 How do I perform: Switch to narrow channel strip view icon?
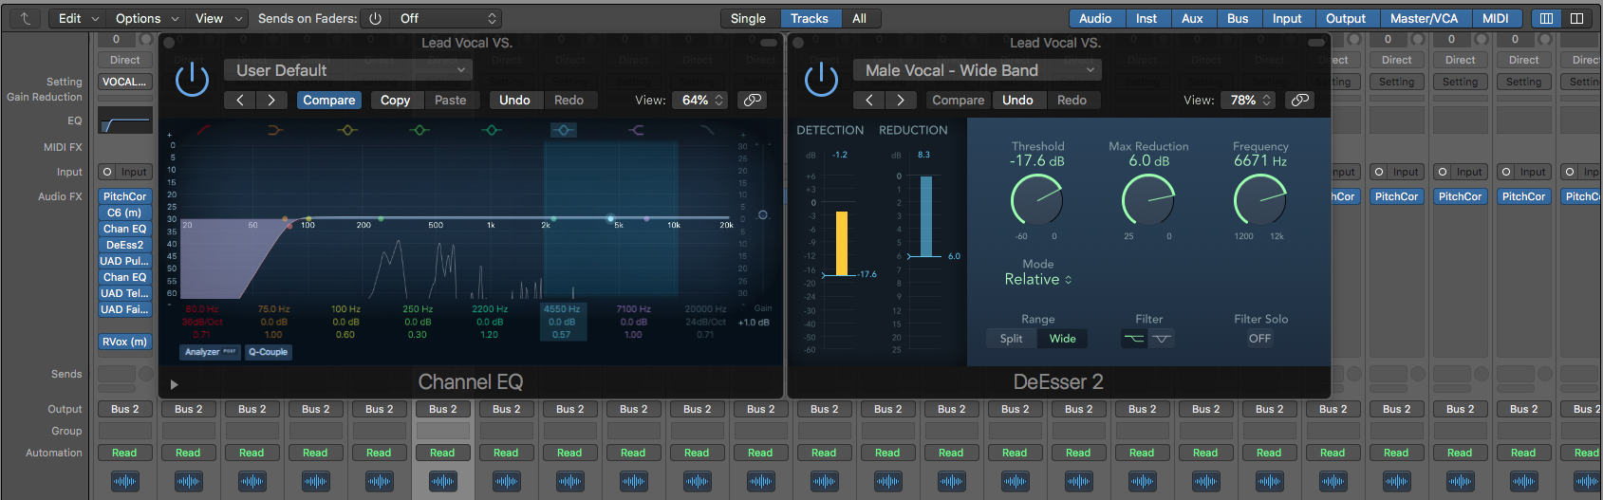[x=1546, y=18]
